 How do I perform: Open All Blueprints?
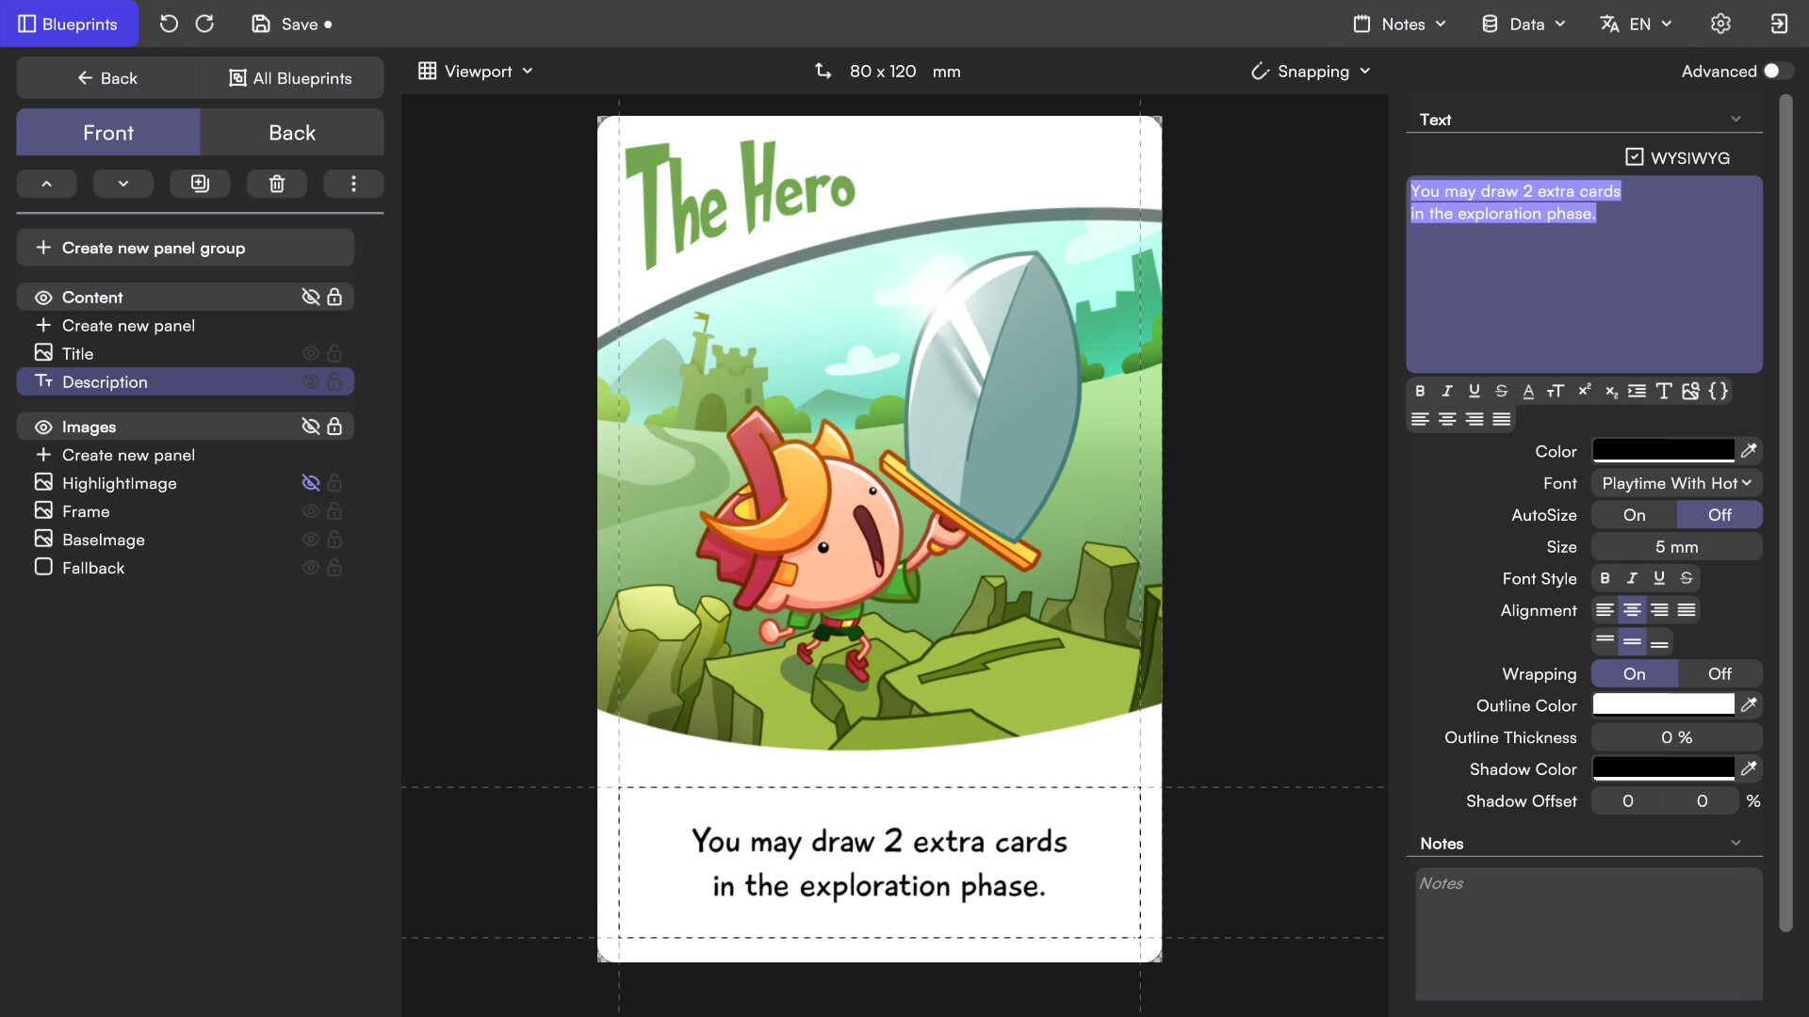tap(291, 78)
